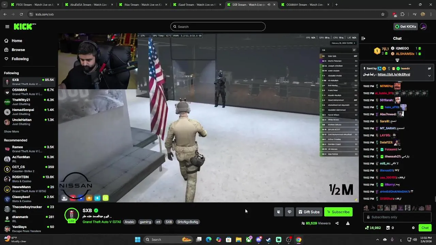Click the heart follow button
This screenshot has width=436, height=245.
(290, 212)
